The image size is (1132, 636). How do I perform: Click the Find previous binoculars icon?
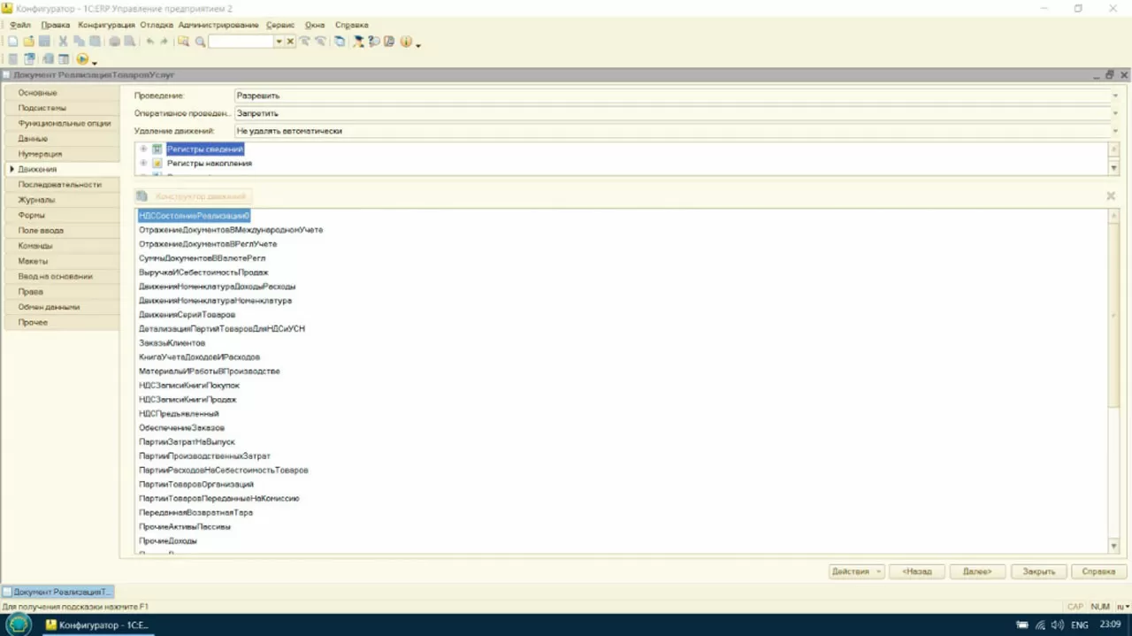[x=320, y=41]
